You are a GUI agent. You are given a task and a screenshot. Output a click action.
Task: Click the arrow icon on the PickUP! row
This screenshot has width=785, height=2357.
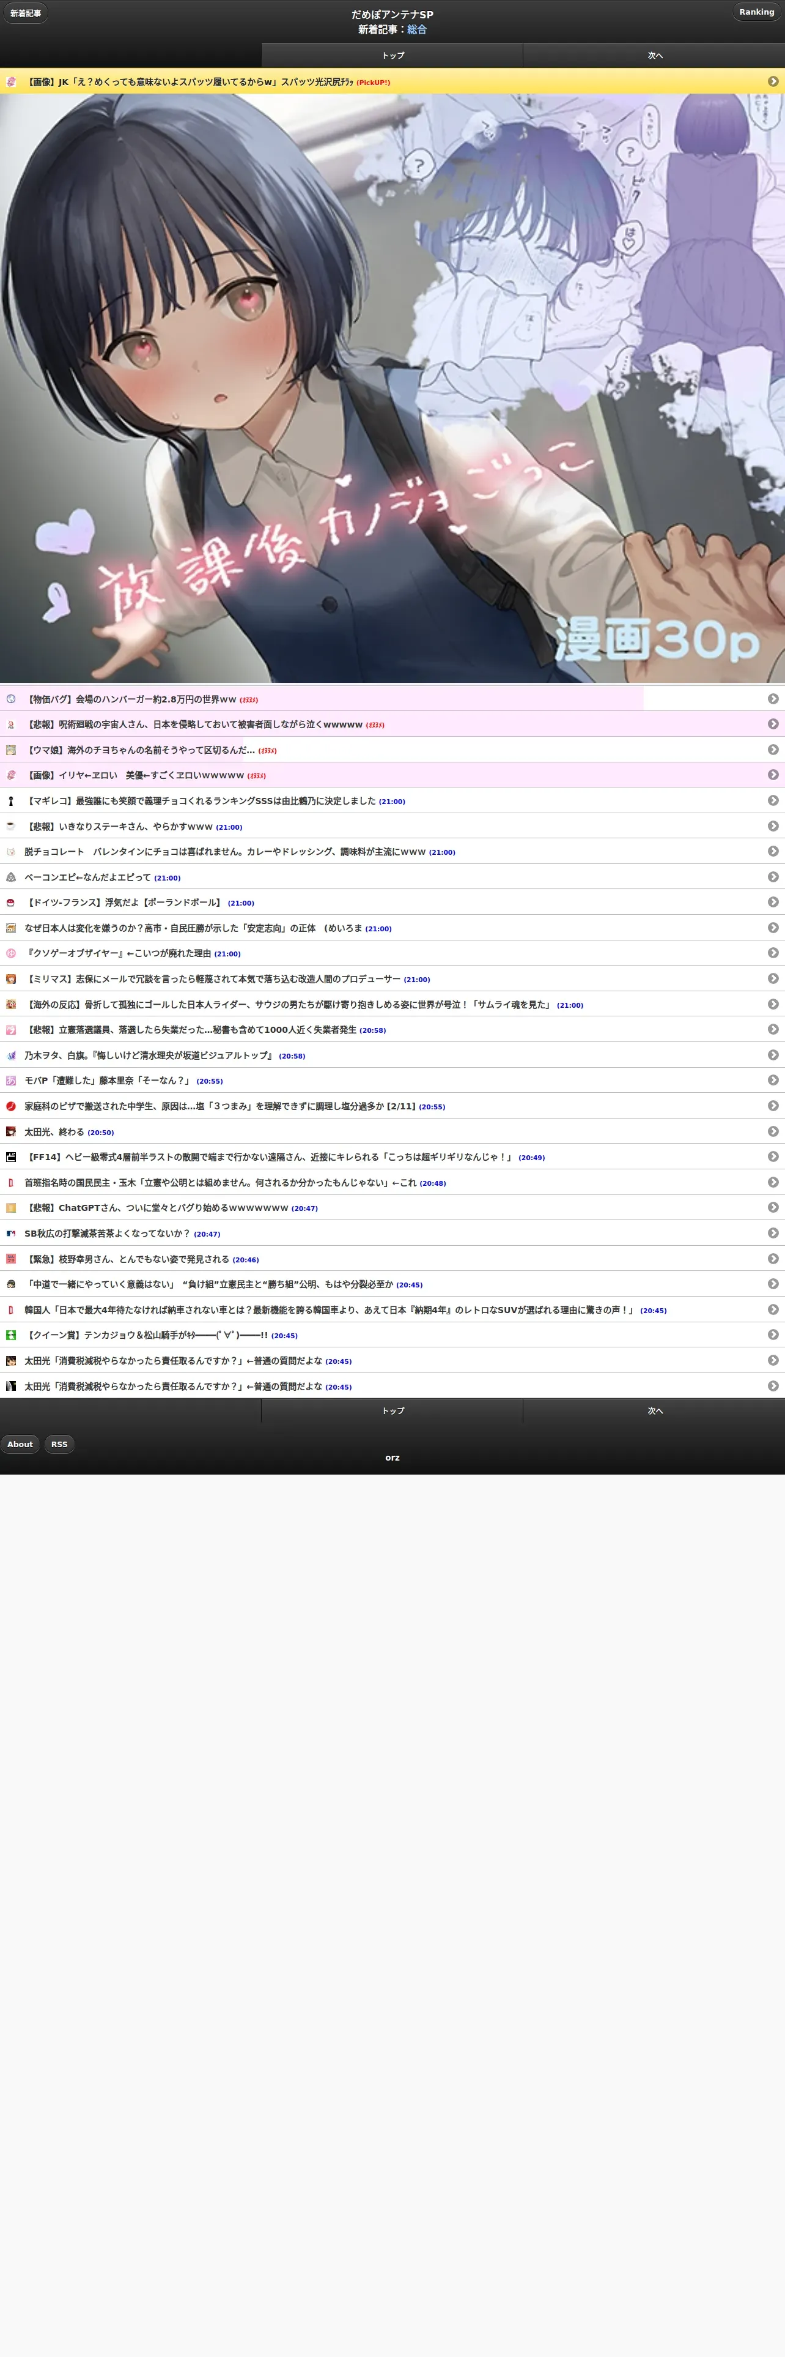click(773, 81)
